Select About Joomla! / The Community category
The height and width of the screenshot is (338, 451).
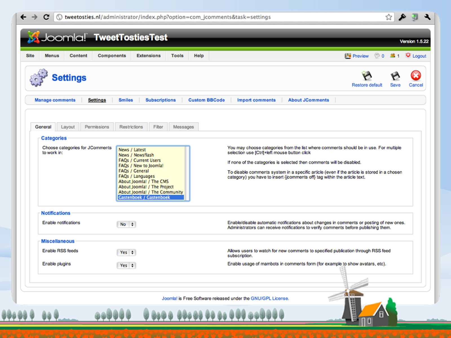click(151, 192)
